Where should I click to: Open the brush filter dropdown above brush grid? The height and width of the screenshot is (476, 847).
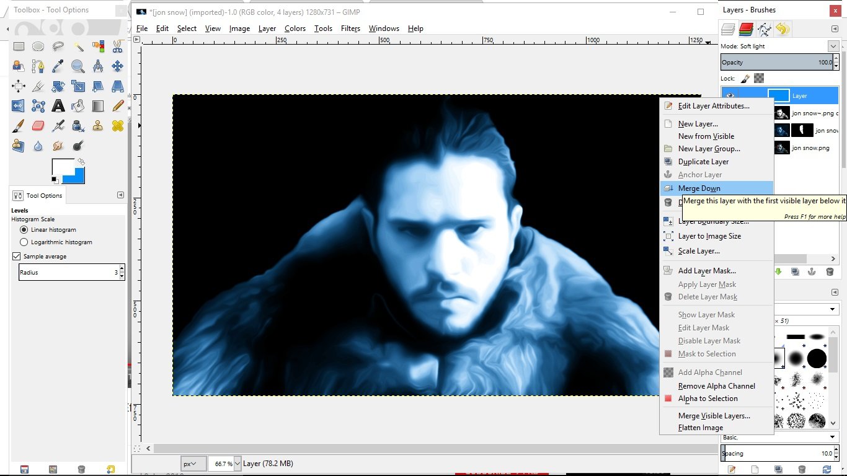(x=833, y=309)
